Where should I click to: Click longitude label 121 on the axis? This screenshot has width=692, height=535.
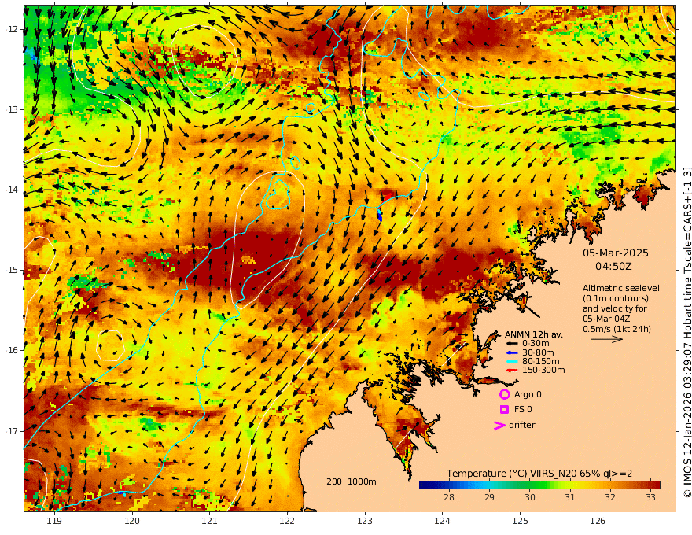(210, 522)
